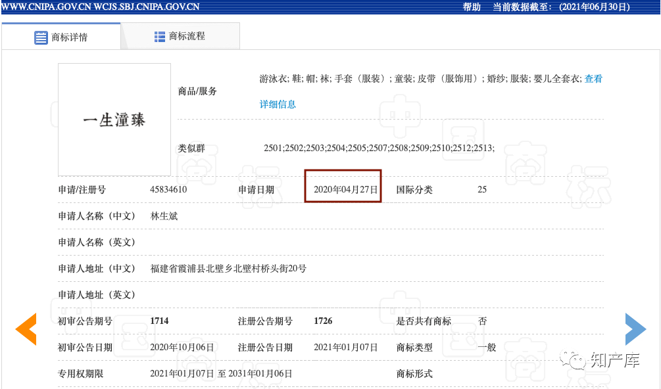Click the registration announcement issue number 1726
This screenshot has width=661, height=389.
point(323,321)
